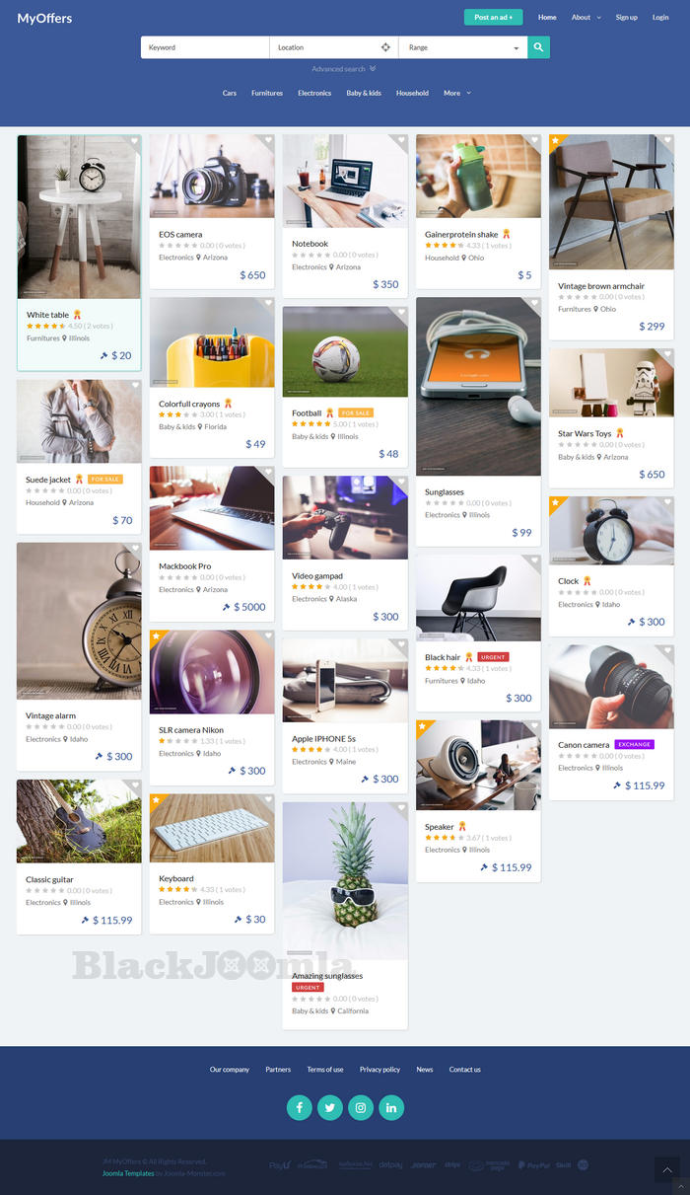Viewport: 690px width, 1195px height.
Task: Click the Post an ad + button
Action: click(x=493, y=17)
